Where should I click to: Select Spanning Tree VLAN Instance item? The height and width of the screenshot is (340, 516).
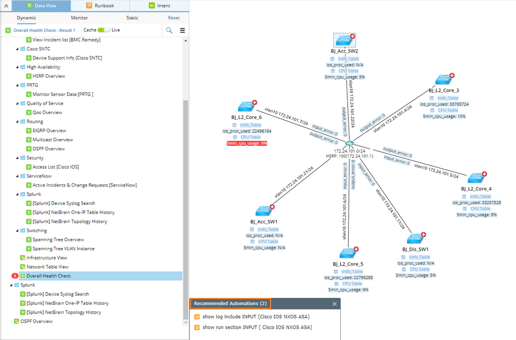(x=63, y=249)
